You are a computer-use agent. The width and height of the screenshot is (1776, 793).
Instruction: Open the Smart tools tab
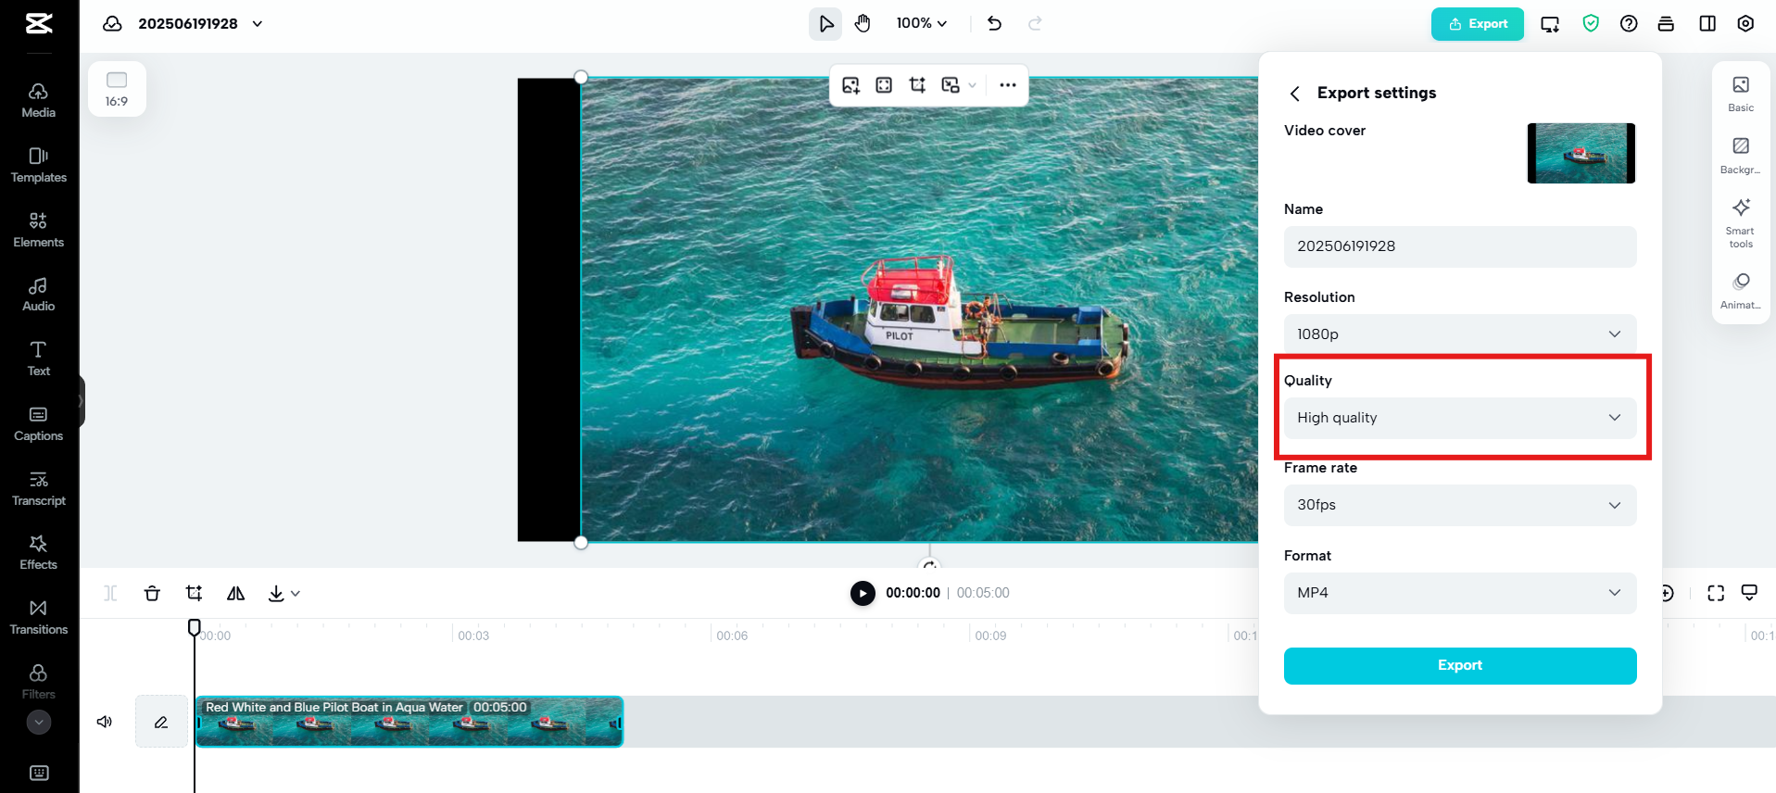tap(1741, 222)
